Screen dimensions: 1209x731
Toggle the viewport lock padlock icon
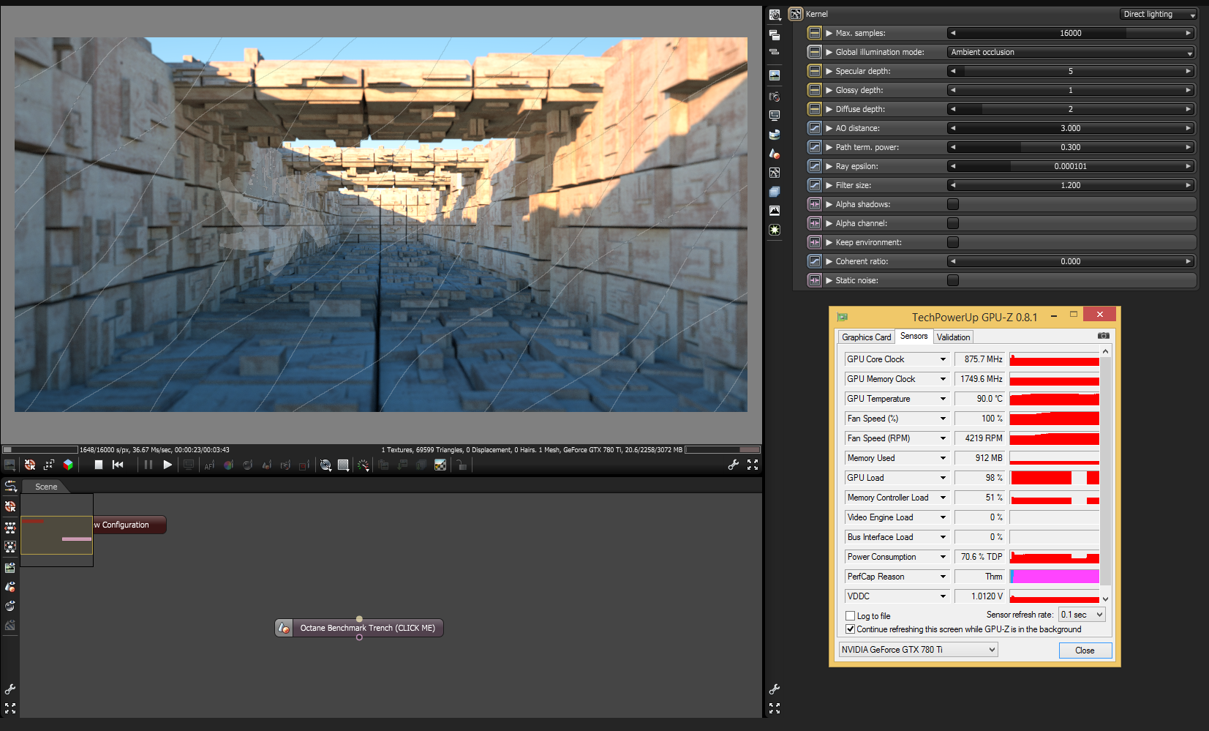click(x=462, y=465)
